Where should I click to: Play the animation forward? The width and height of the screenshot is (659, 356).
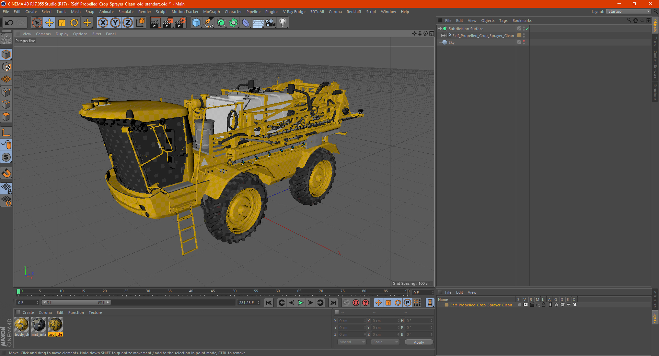pyautogui.click(x=301, y=303)
